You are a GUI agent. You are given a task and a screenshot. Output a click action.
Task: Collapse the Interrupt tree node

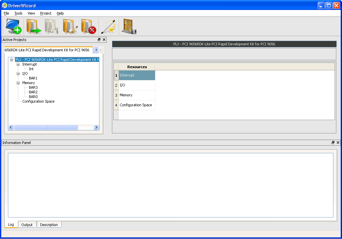click(x=18, y=64)
